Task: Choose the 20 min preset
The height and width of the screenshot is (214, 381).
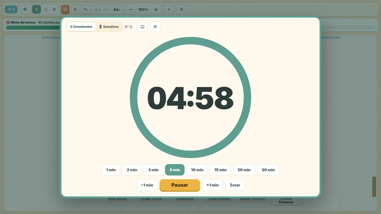Action: point(244,170)
